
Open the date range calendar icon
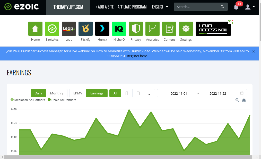(x=242, y=93)
